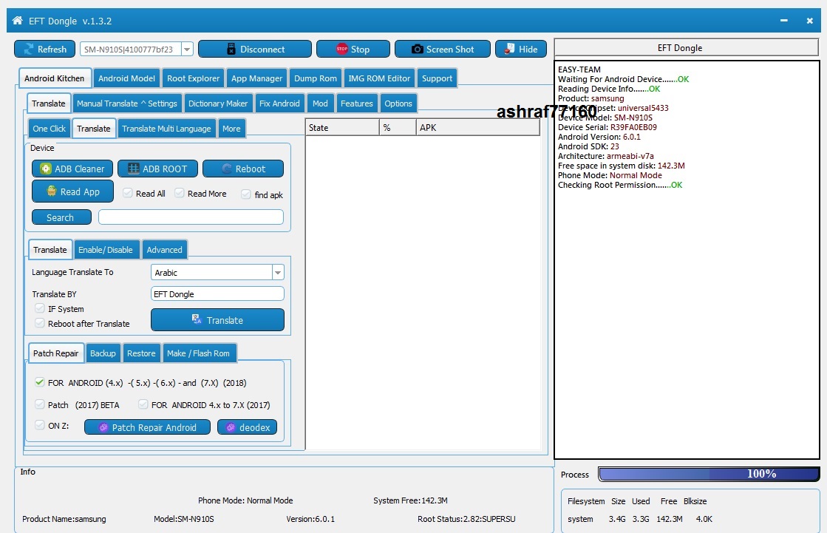This screenshot has height=533, width=827.
Task: Open Translate Multi Language tab
Action: [166, 128]
